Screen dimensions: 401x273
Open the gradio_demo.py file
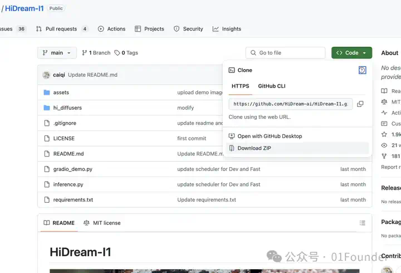(73, 169)
